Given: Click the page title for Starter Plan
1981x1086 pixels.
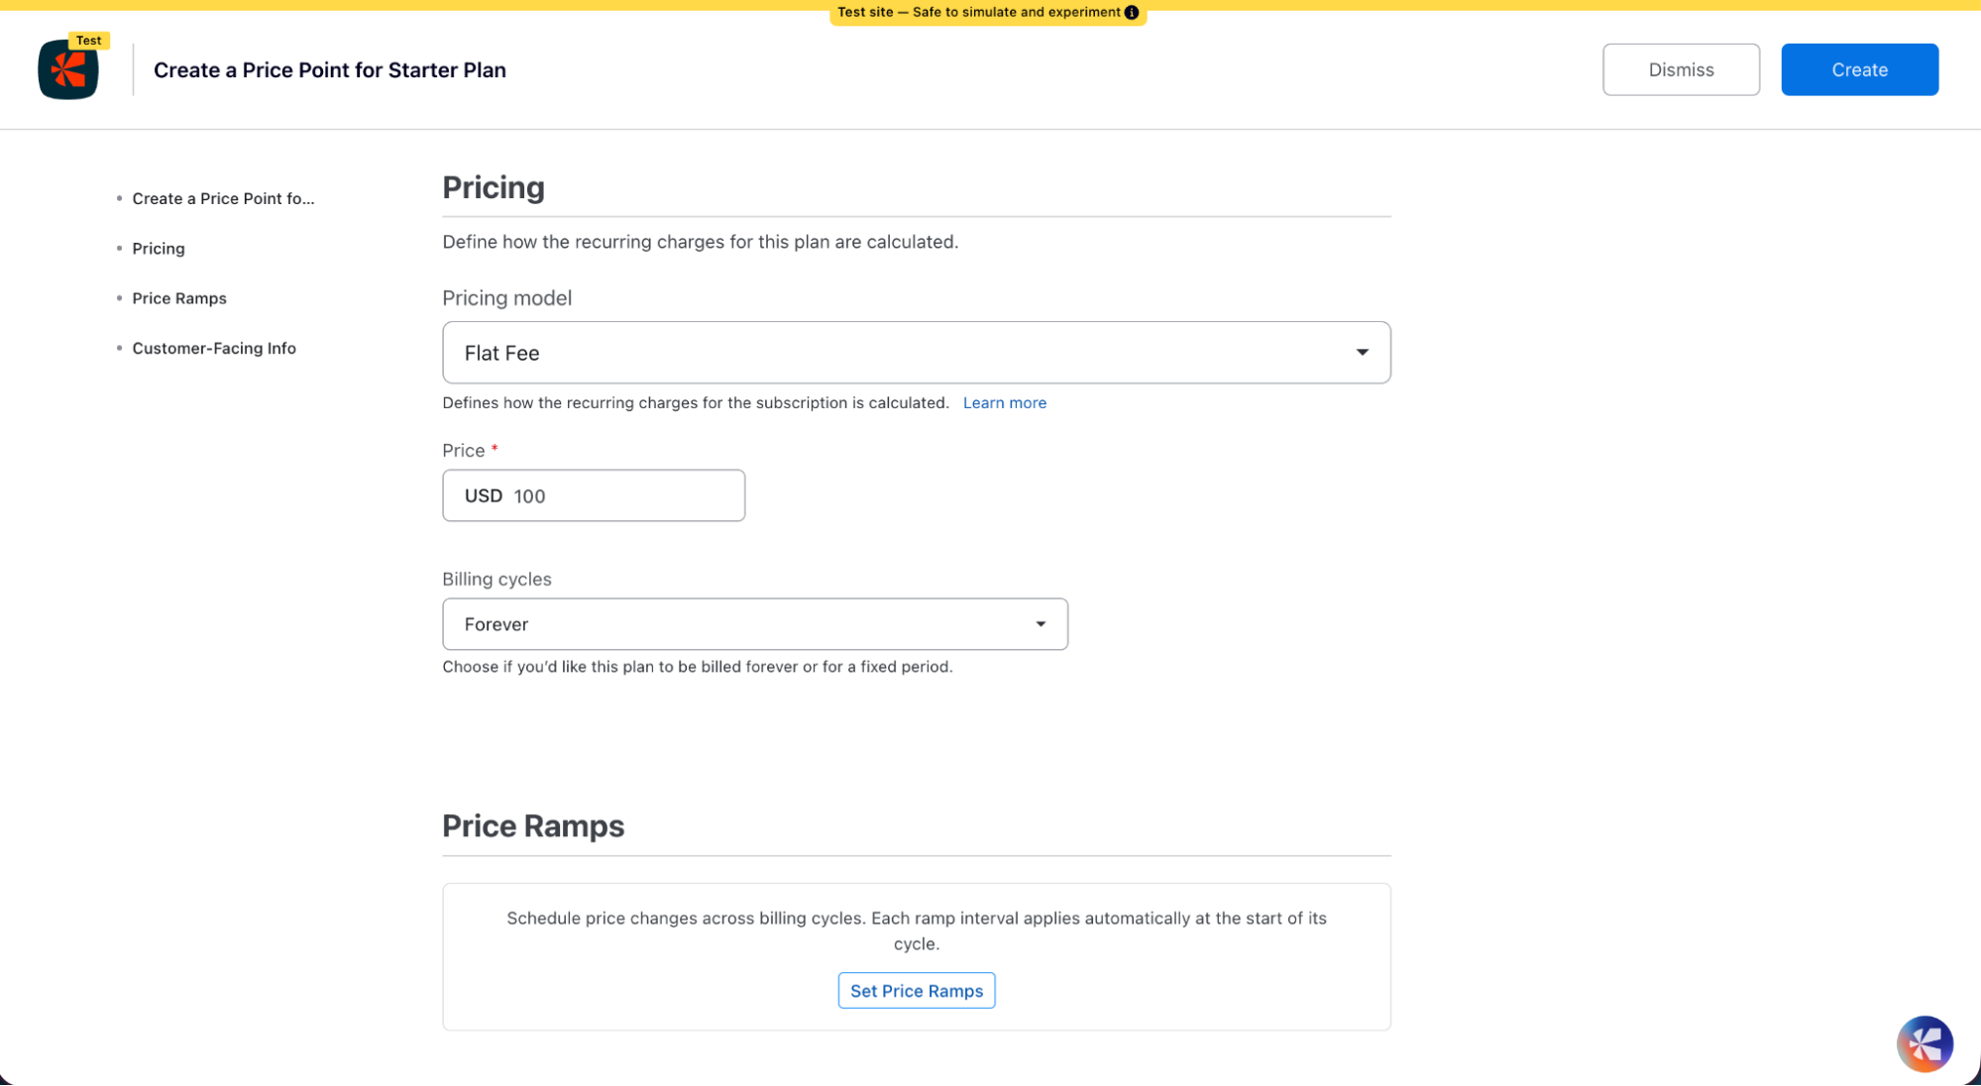Looking at the screenshot, I should [330, 70].
